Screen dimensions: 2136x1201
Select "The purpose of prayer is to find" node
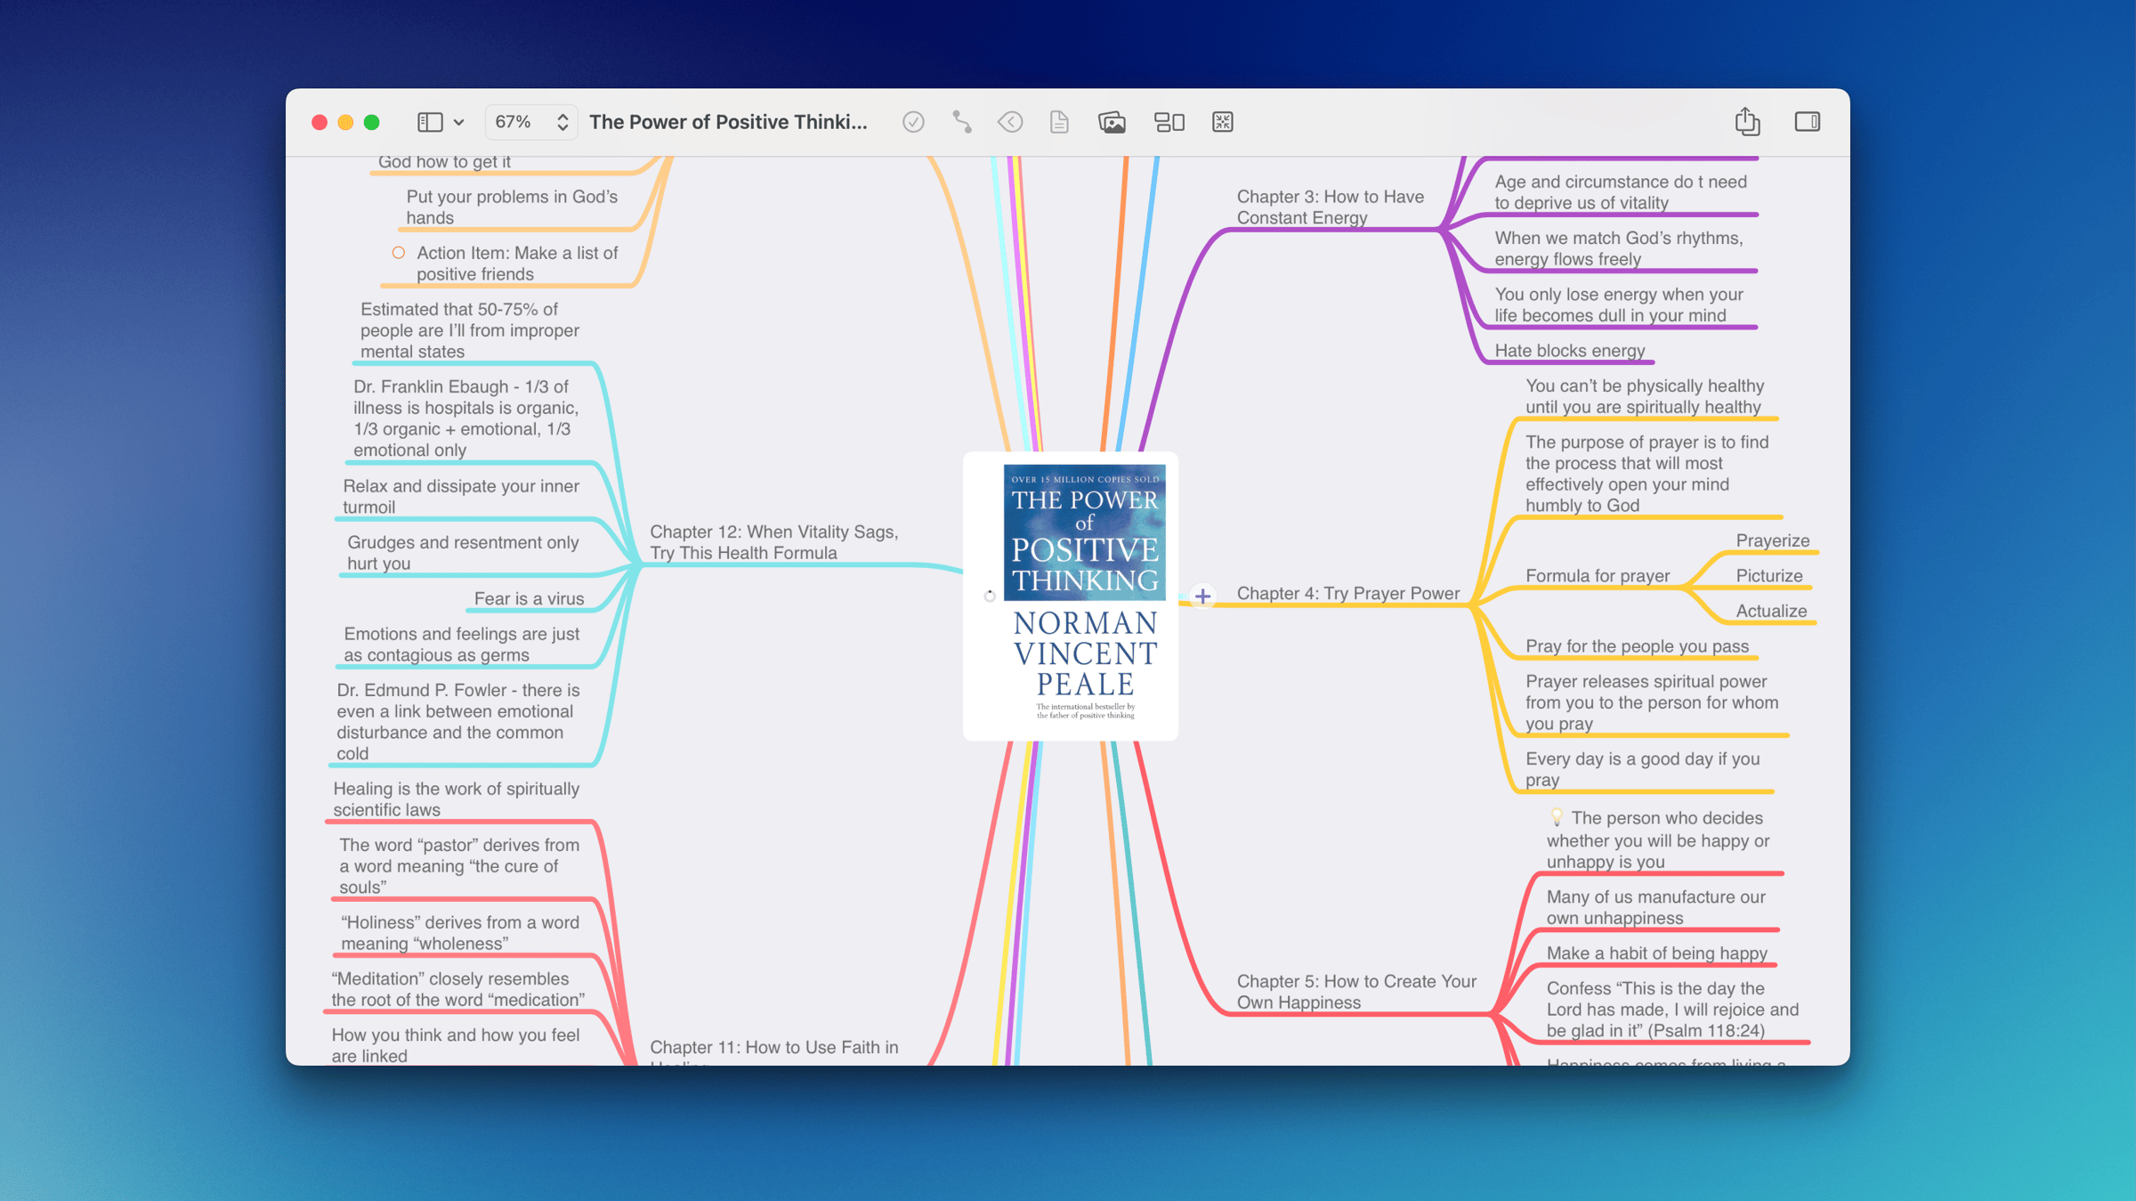coord(1646,474)
